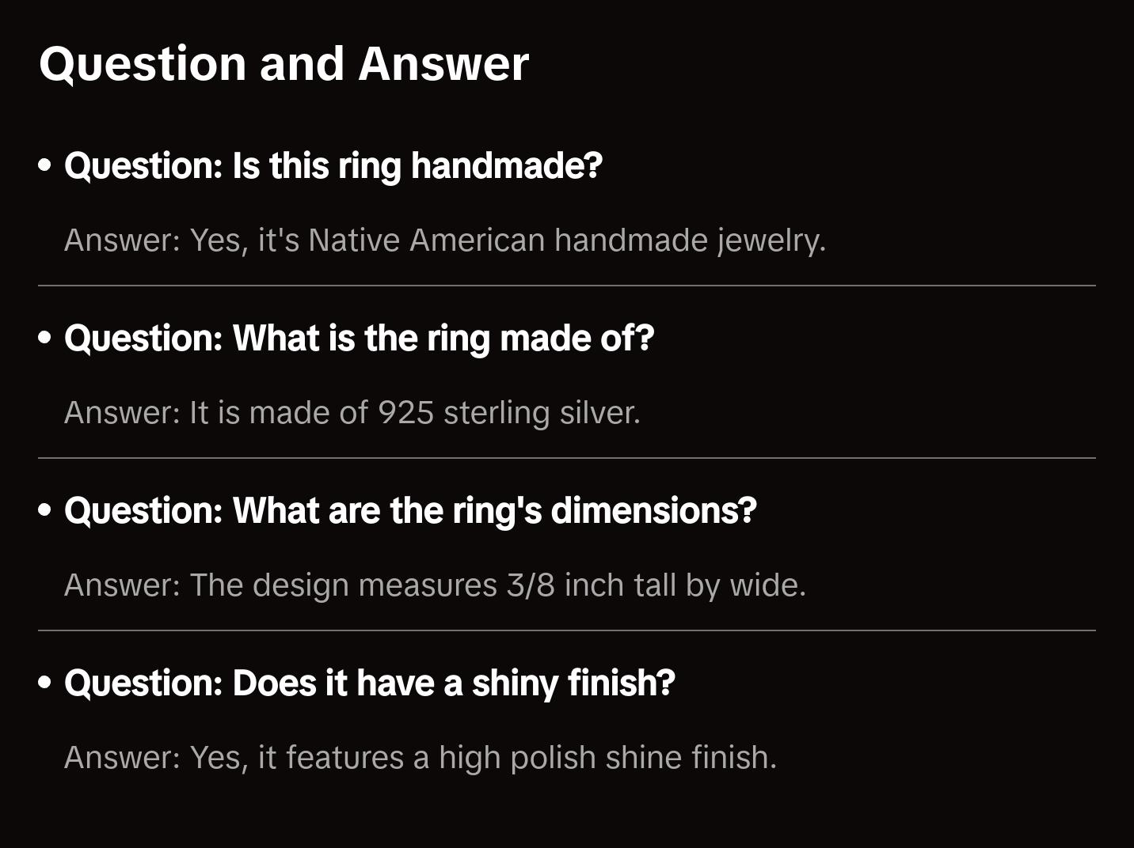Select the "What is the ring made of?" question
Image resolution: width=1134 pixels, height=848 pixels.
[360, 339]
